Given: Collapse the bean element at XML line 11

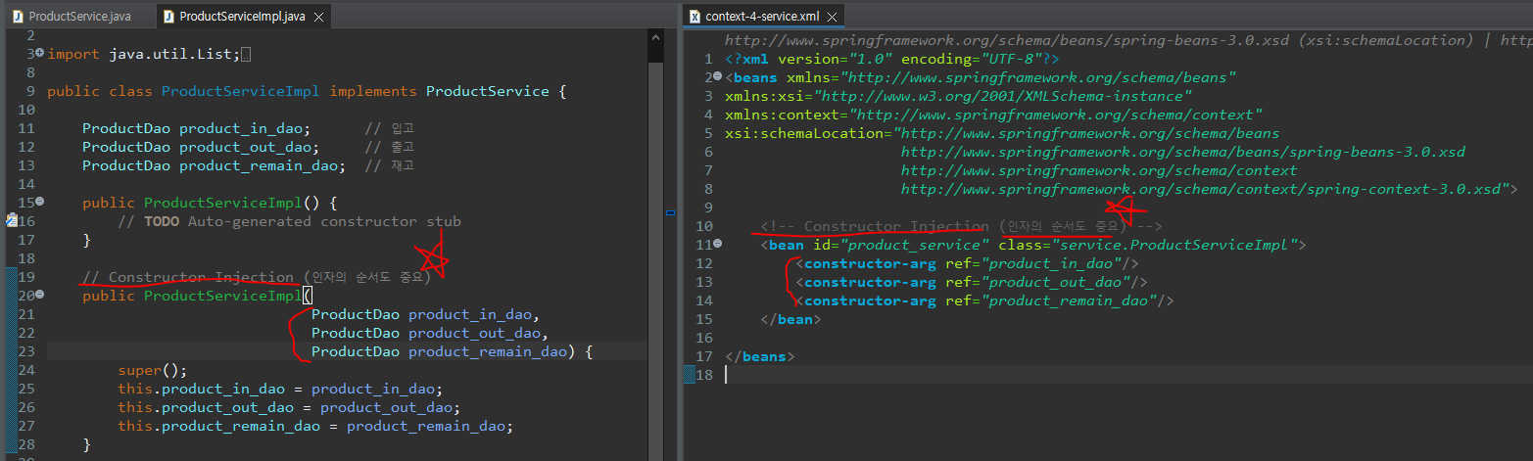Looking at the screenshot, I should (x=718, y=245).
